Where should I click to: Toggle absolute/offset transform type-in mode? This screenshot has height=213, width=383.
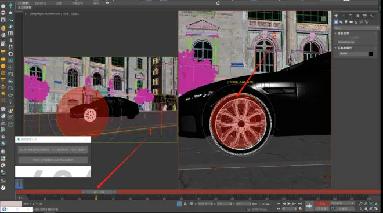point(191,204)
